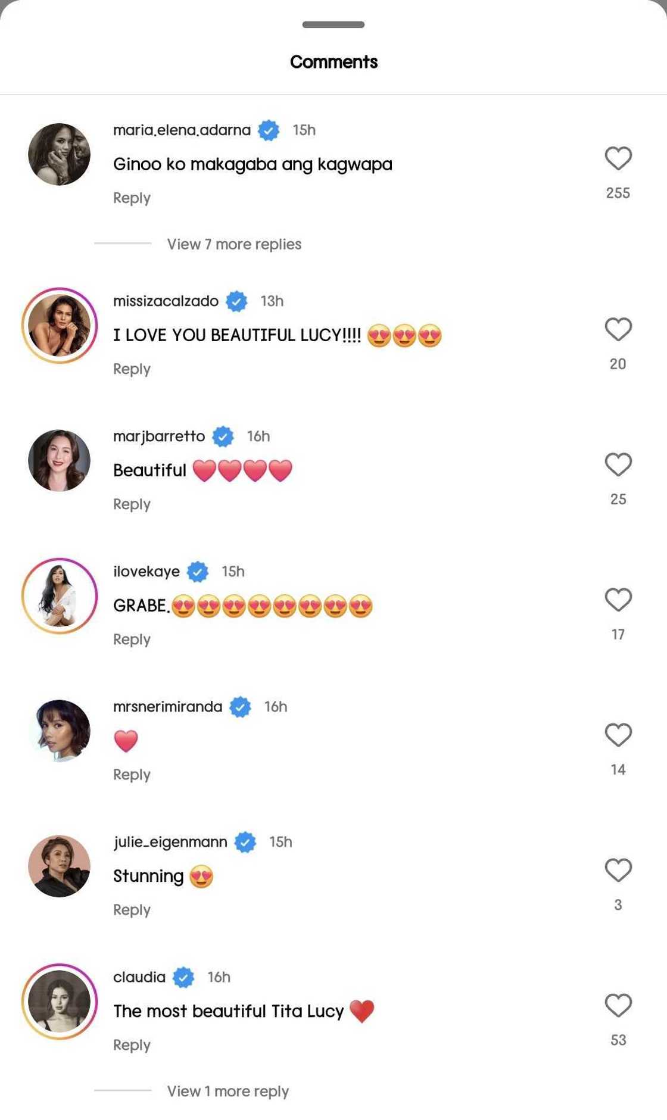Reply to julie_eigenmann's "Stunning" comment
Viewport: 667px width, 1120px height.
click(x=132, y=910)
